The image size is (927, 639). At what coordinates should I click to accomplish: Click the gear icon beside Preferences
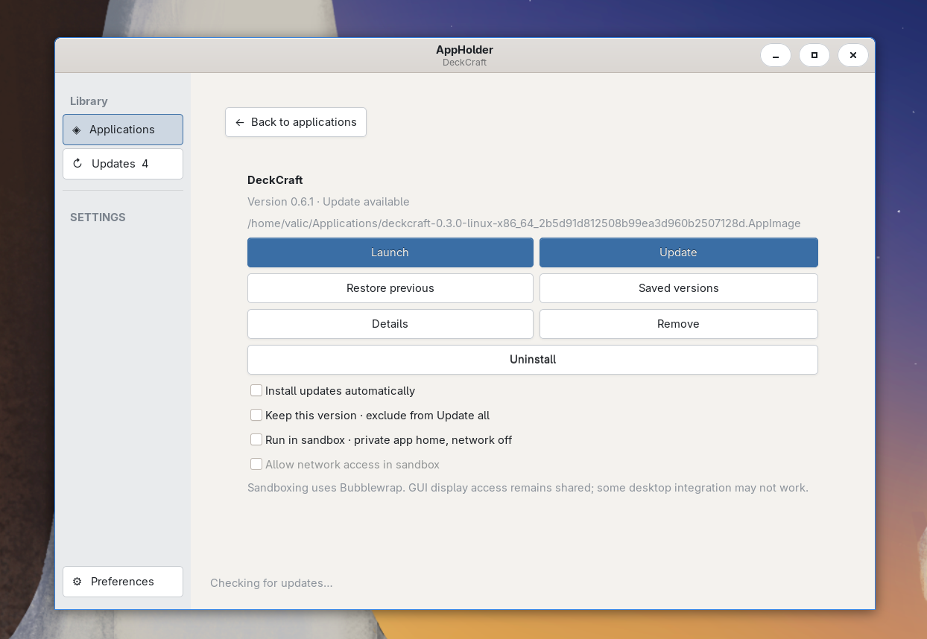pos(77,582)
